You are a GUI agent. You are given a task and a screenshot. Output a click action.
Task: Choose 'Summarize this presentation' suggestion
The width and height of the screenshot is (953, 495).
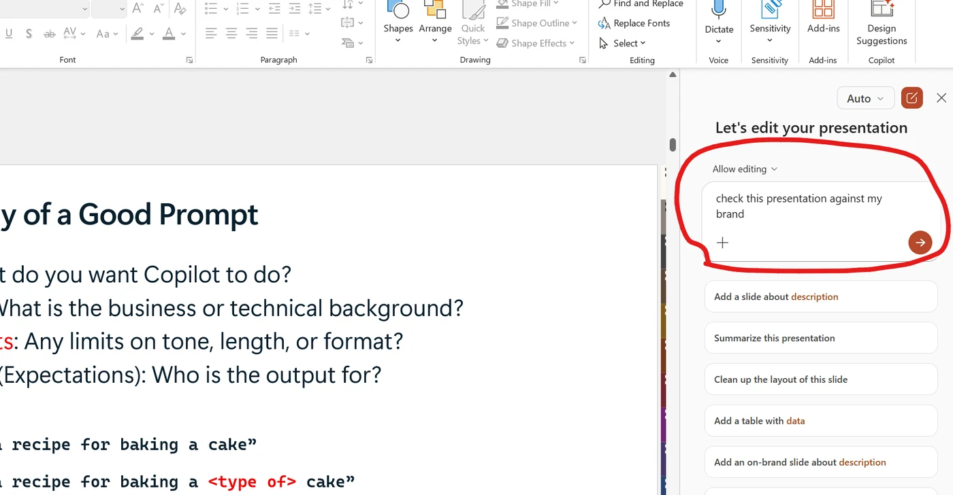click(x=821, y=338)
